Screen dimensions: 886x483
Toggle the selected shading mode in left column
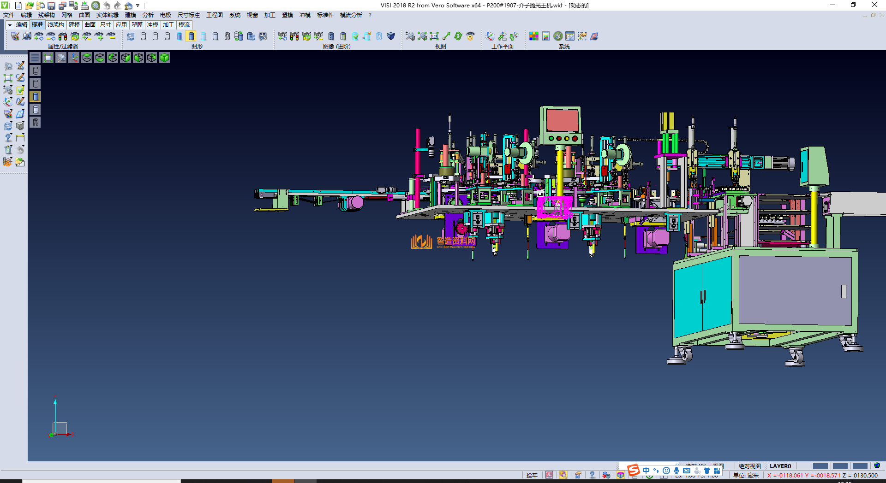pos(36,96)
